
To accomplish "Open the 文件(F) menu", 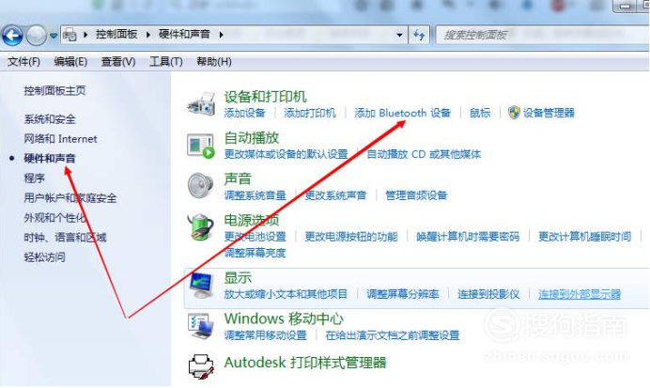I will coord(23,62).
